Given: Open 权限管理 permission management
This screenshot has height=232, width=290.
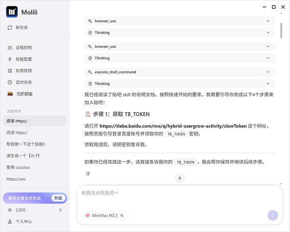Looking at the screenshot, I should click(x=19, y=71).
